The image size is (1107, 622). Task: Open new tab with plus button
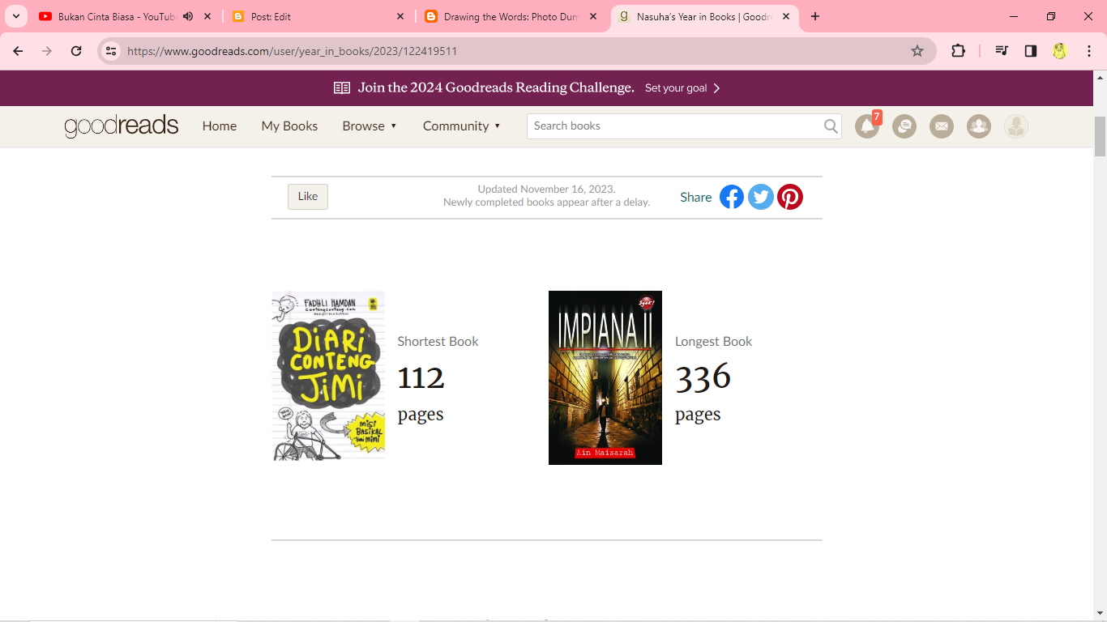pos(815,16)
